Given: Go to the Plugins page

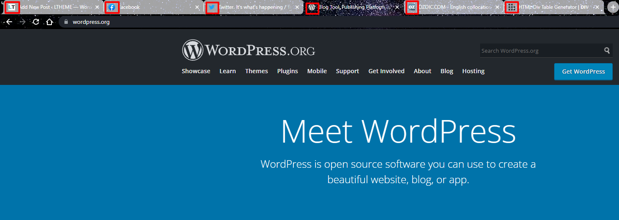Looking at the screenshot, I should 288,71.
